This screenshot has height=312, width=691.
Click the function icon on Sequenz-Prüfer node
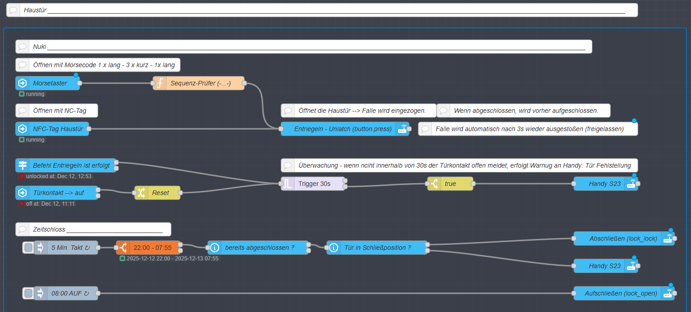pos(160,83)
